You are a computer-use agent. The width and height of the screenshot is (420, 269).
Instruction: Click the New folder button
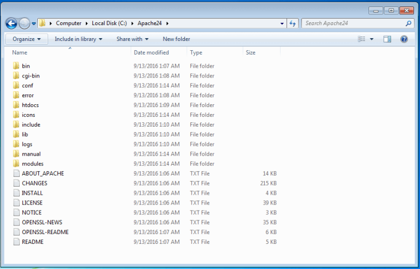(x=176, y=39)
